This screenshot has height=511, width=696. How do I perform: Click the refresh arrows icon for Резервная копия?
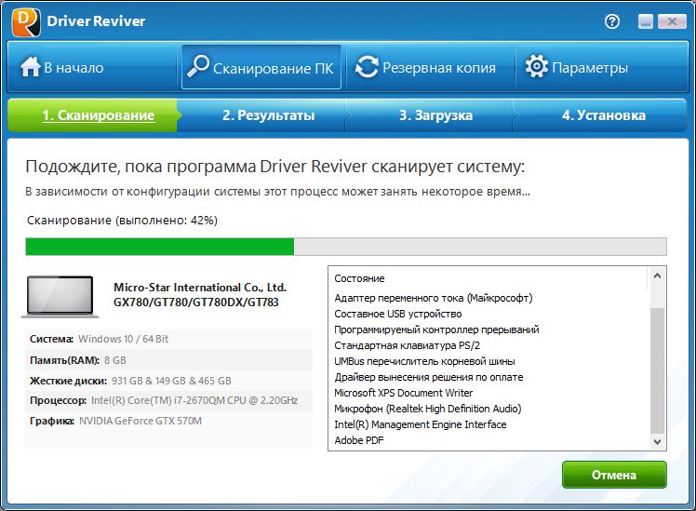coord(367,67)
